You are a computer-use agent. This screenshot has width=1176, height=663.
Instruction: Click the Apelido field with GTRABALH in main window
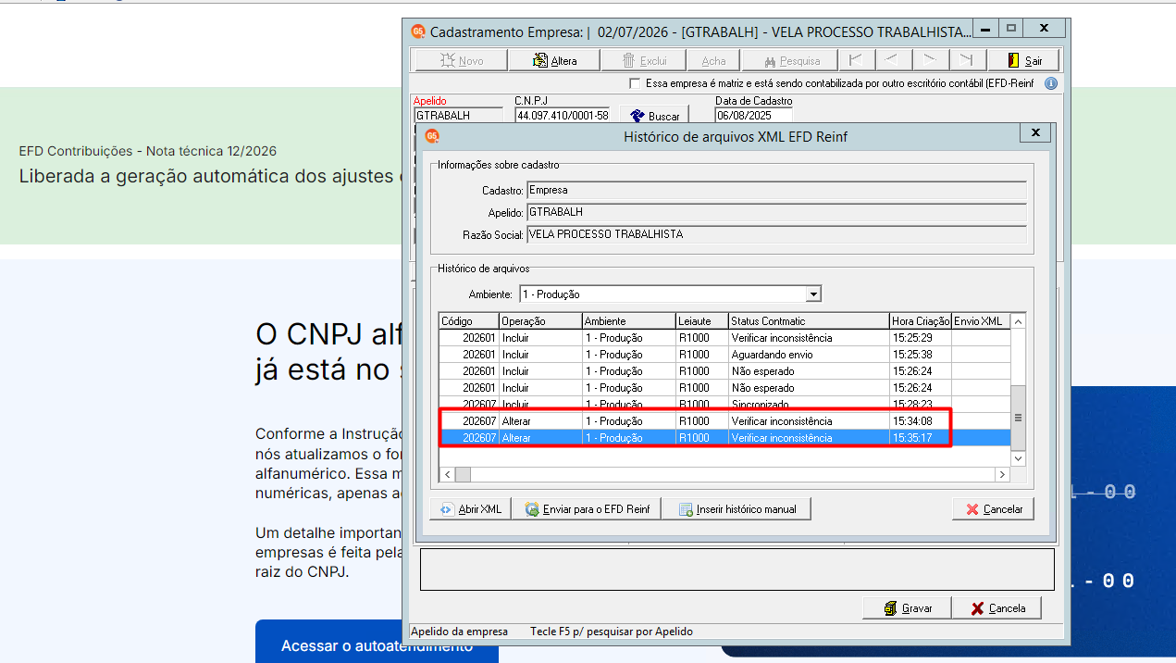pos(459,116)
